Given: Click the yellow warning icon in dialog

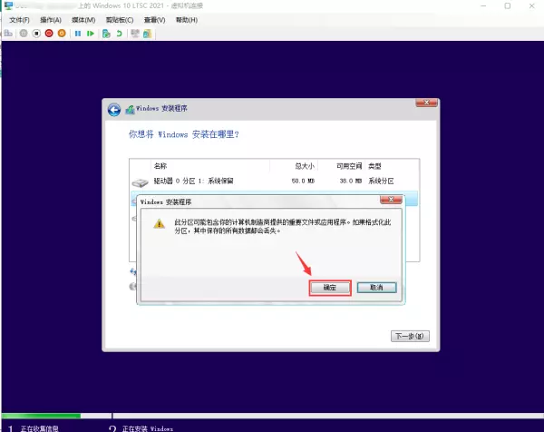Looking at the screenshot, I should pos(160,223).
